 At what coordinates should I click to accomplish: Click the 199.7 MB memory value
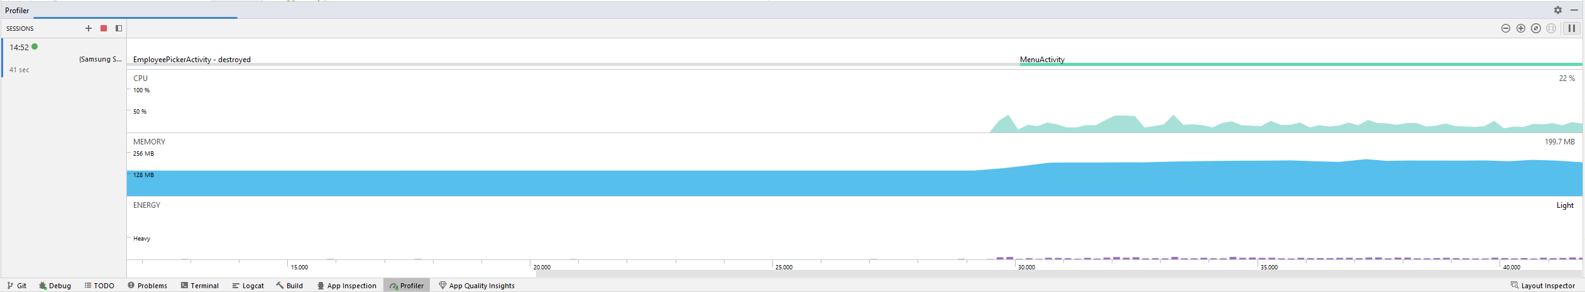pos(1560,142)
